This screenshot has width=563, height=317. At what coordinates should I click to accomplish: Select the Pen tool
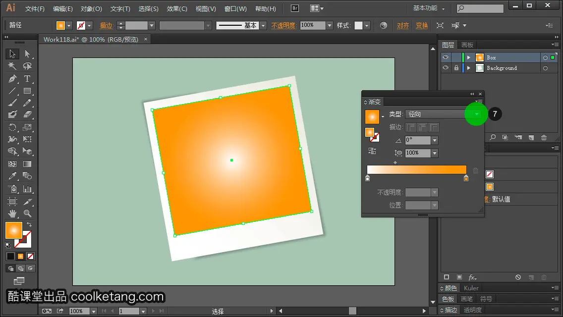click(12, 78)
